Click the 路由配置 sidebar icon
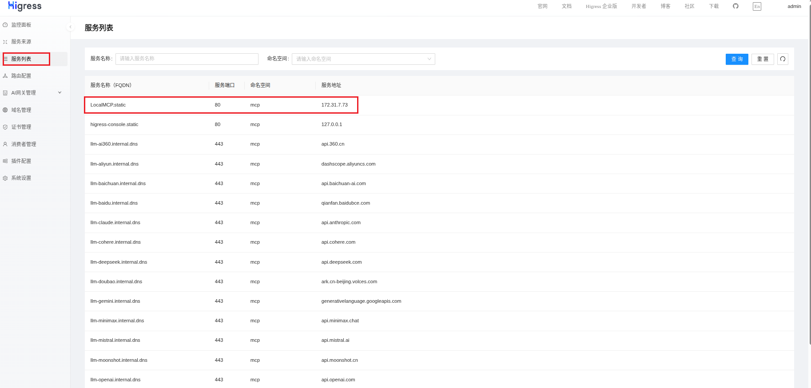Screen dimensions: 811x388 click(5, 76)
